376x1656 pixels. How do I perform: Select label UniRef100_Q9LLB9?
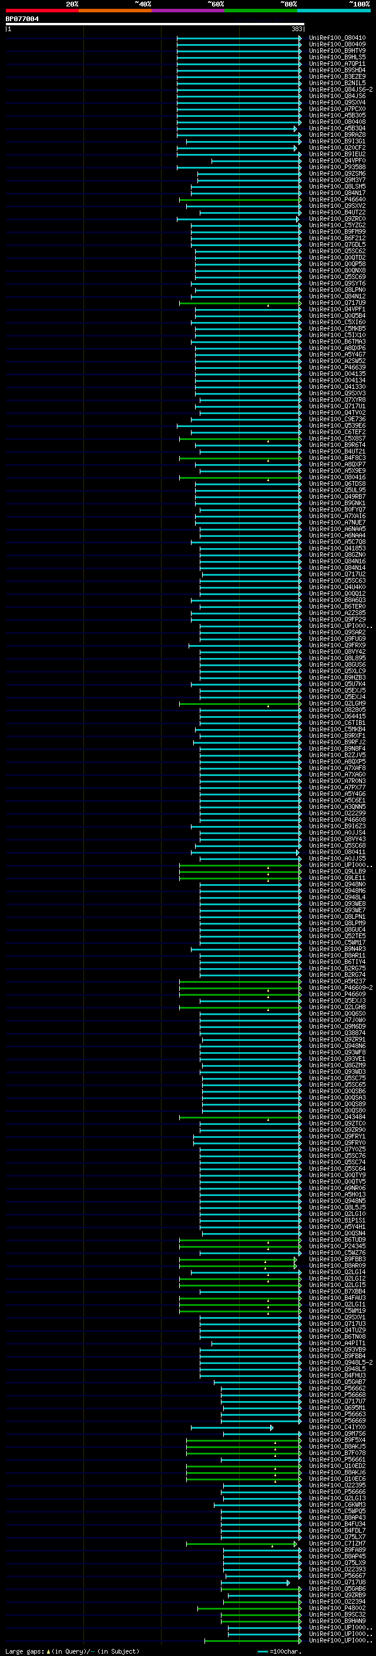point(337,872)
